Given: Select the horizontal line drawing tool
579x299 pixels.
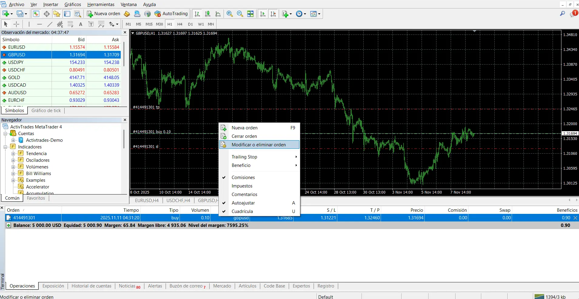Looking at the screenshot, I should pos(39,24).
